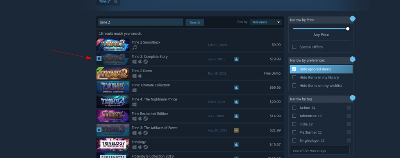Click the gear icon beside Narrow by Price
Viewport: 400px width, 158px height.
click(x=353, y=19)
